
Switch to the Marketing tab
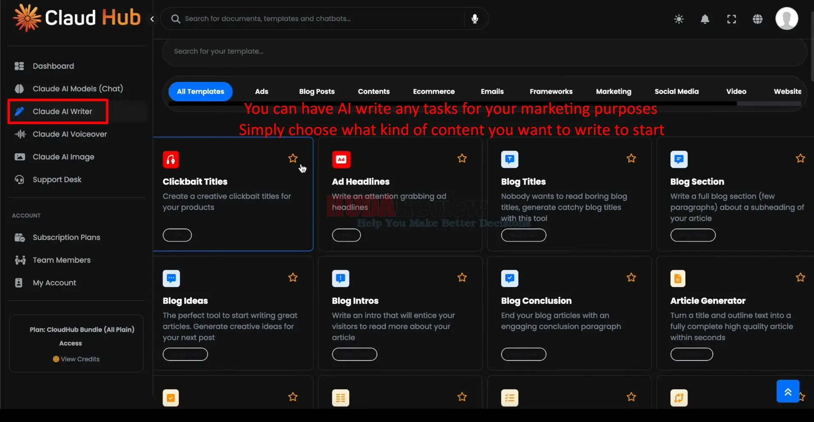pos(614,91)
